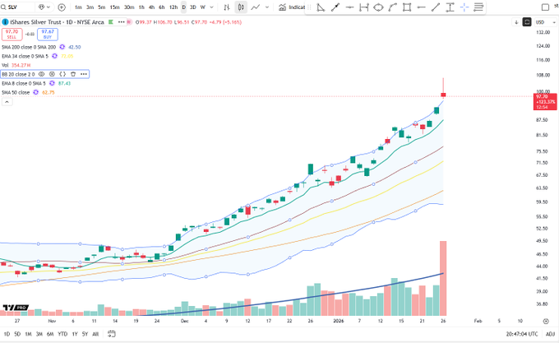Set the time range to All

95,334
